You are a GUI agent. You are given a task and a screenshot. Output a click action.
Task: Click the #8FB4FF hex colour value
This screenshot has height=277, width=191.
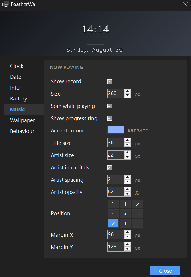pos(138,131)
